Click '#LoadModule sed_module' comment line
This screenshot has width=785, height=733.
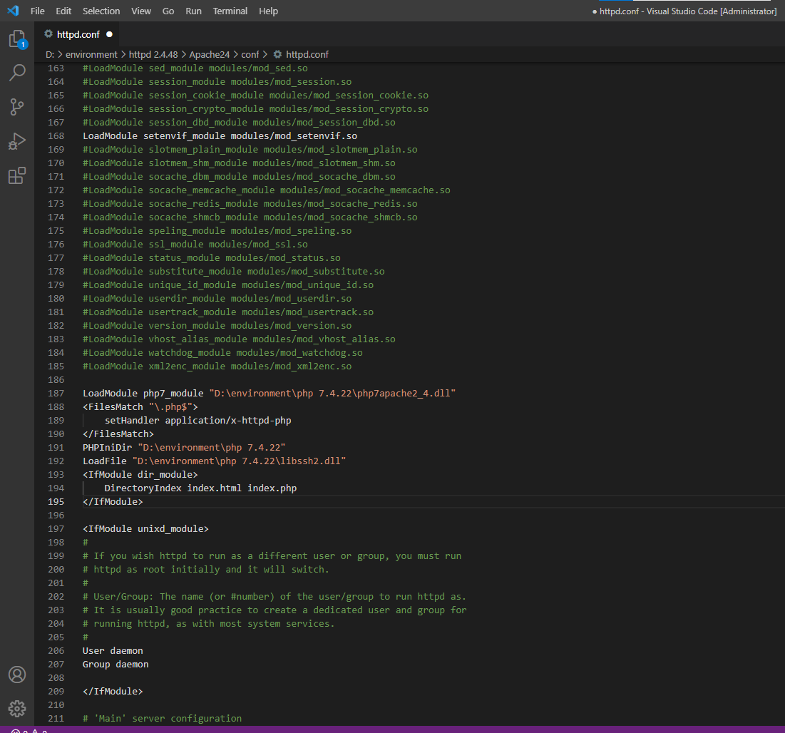coord(195,68)
